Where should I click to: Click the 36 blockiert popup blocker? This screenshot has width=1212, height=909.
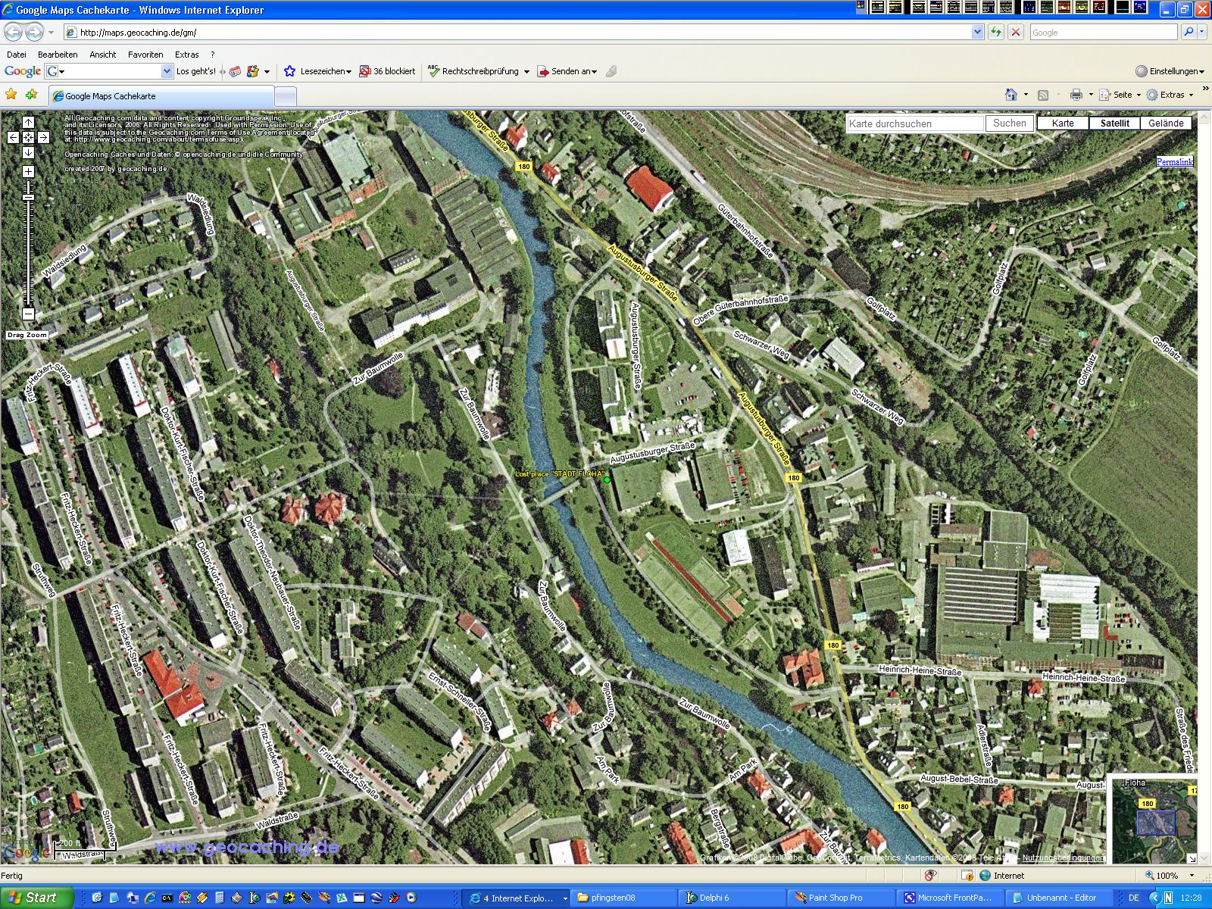click(x=387, y=71)
